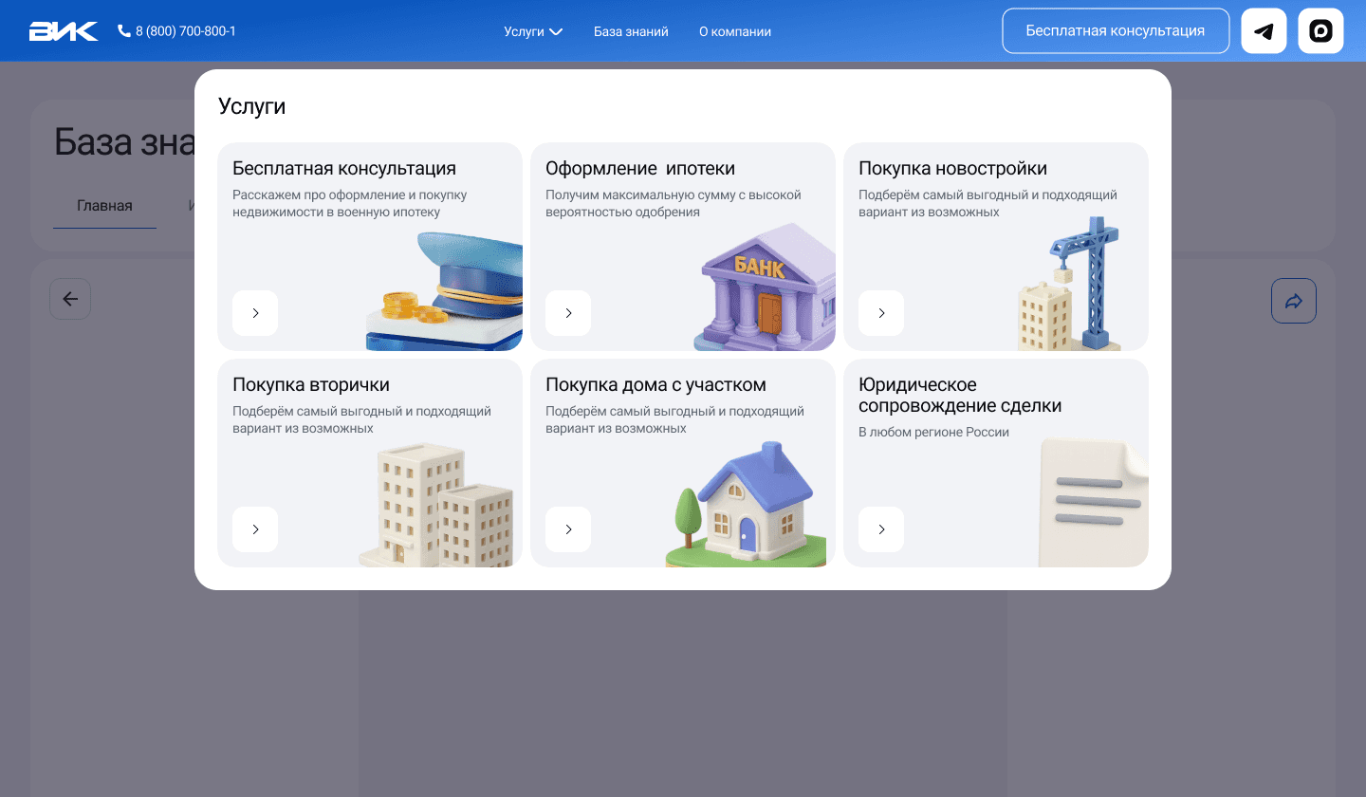The width and height of the screenshot is (1366, 797).
Task: Click the Бесплатная консультация header button
Action: coord(1116,30)
